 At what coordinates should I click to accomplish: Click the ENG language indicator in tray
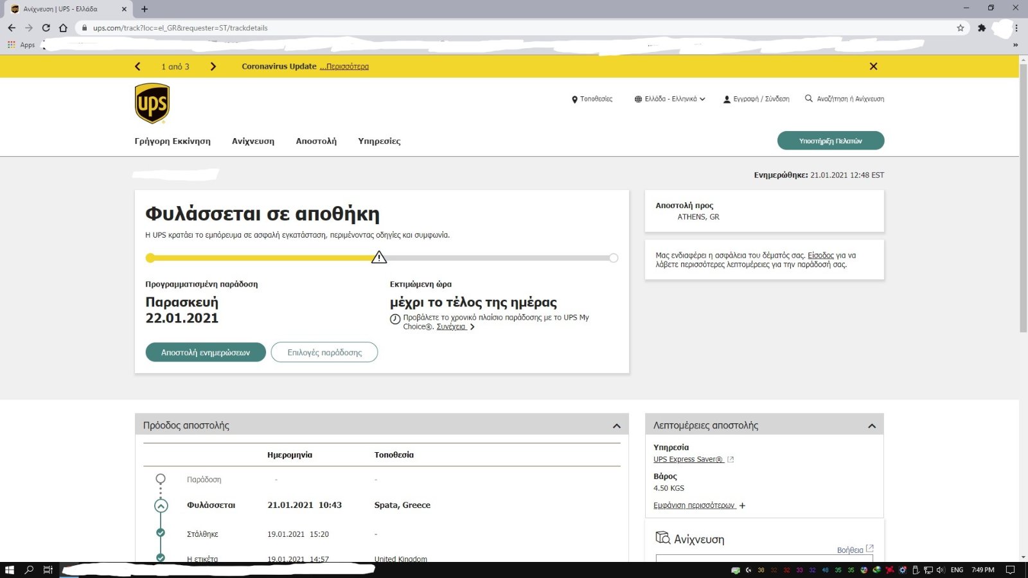point(957,570)
